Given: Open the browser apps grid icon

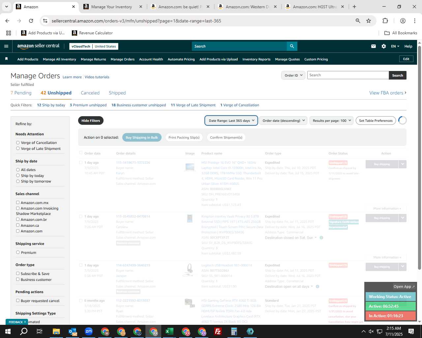Looking at the screenshot, I should coord(9,33).
